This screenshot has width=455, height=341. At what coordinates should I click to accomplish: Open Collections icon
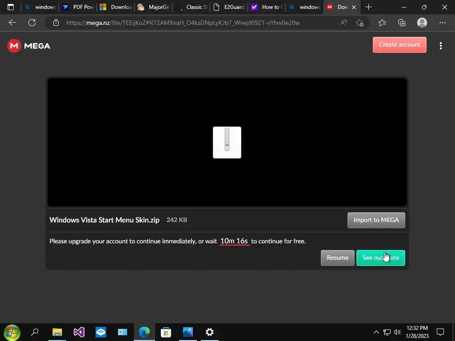(x=402, y=23)
